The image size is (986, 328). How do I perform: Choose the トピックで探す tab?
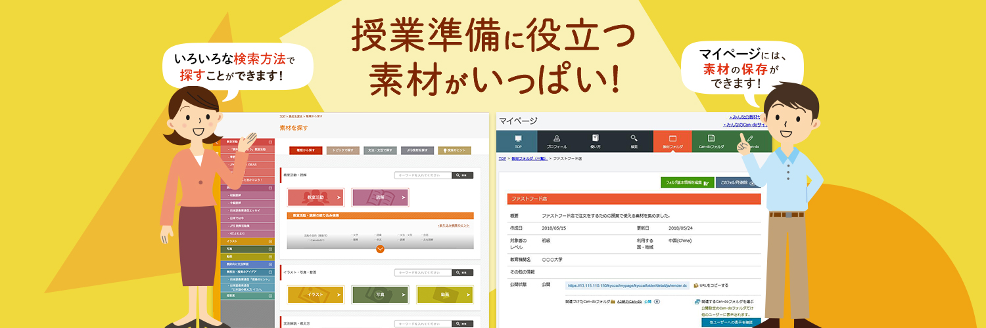[x=343, y=150]
